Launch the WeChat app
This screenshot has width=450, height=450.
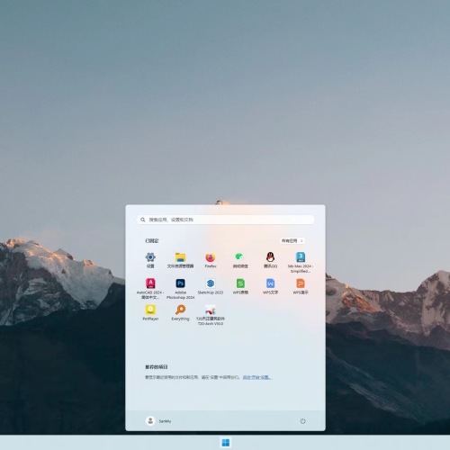[x=240, y=260]
